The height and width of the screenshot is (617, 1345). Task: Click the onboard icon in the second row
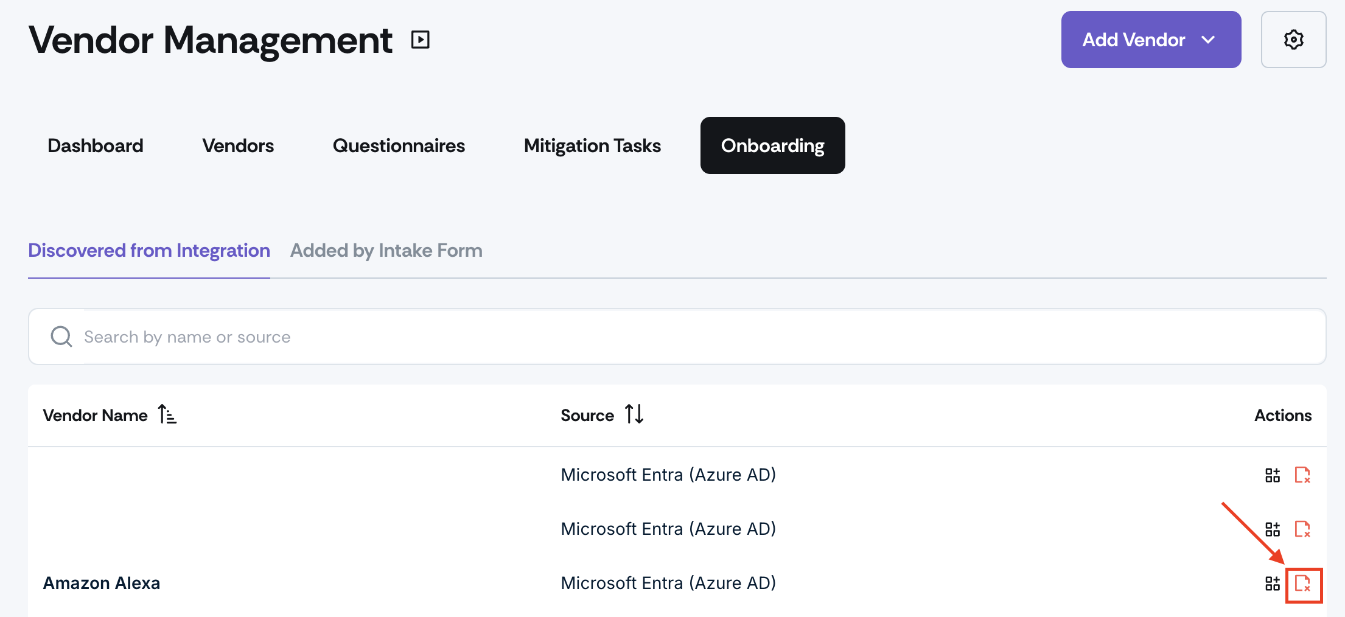[x=1273, y=529]
